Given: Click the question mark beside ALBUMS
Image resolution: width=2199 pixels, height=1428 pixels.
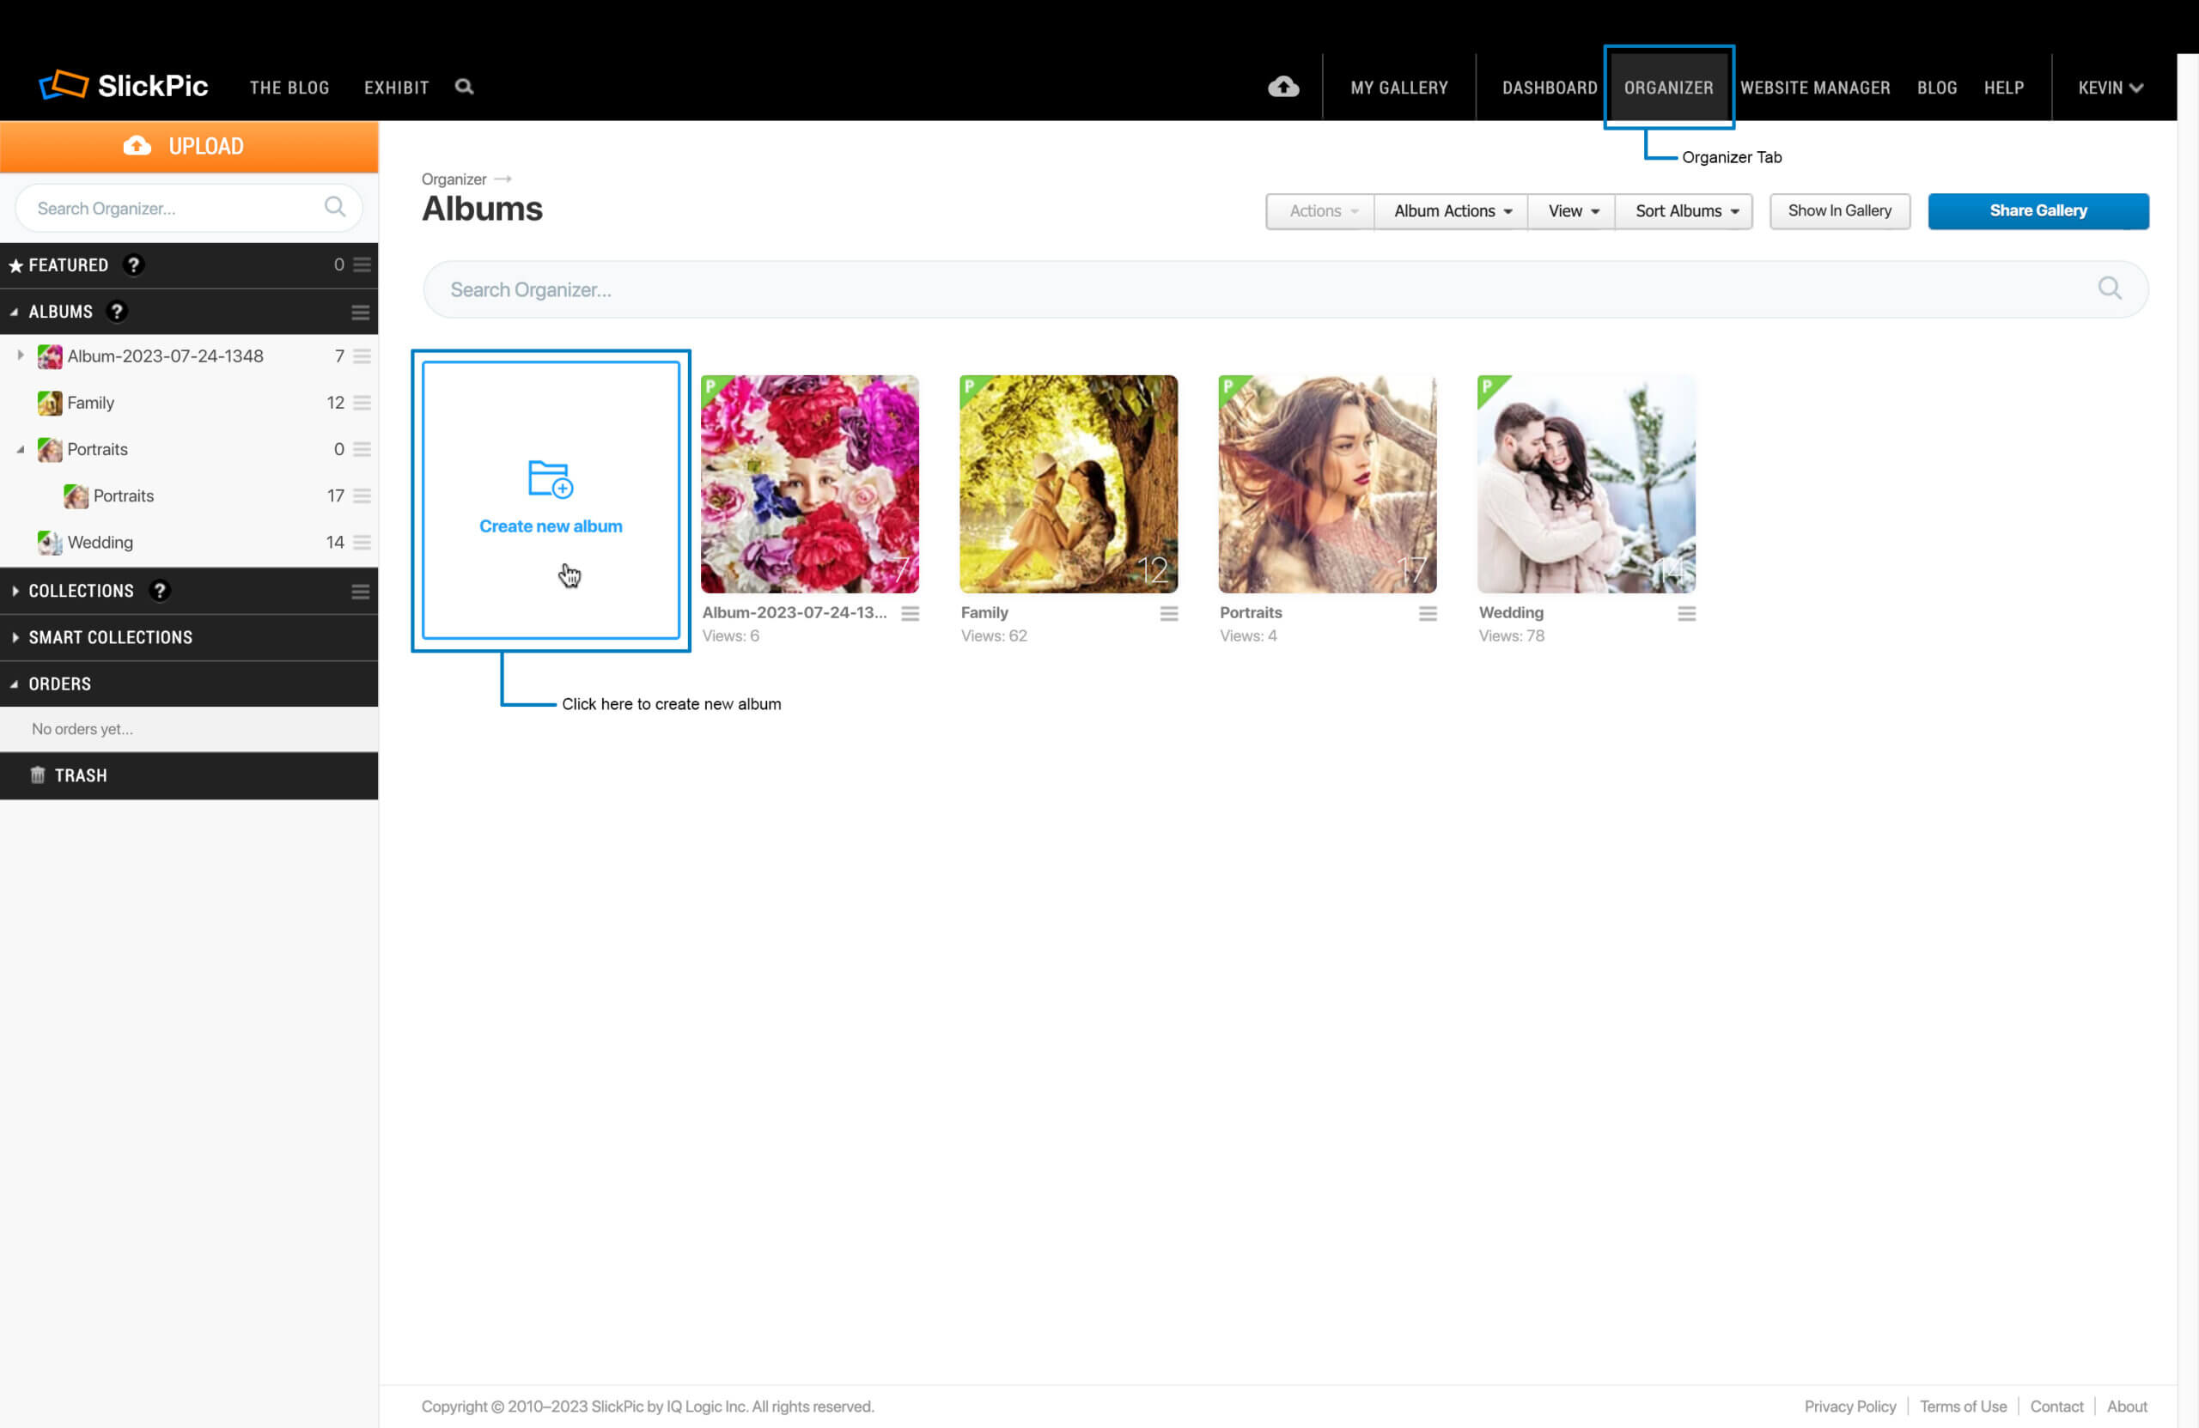Looking at the screenshot, I should 117,313.
